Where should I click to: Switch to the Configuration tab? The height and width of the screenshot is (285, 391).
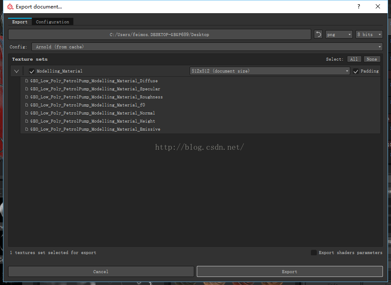point(52,22)
